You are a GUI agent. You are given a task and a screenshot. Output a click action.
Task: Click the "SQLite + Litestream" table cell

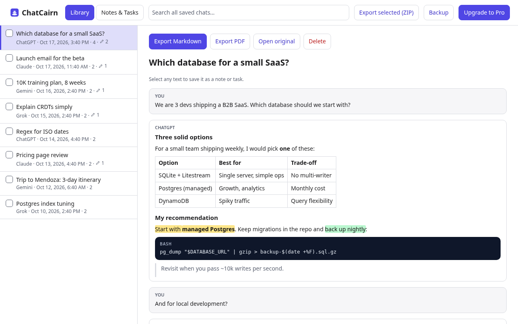click(x=185, y=175)
